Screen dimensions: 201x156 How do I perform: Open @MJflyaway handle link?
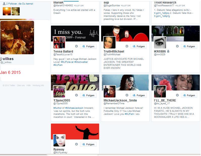coord(60,152)
